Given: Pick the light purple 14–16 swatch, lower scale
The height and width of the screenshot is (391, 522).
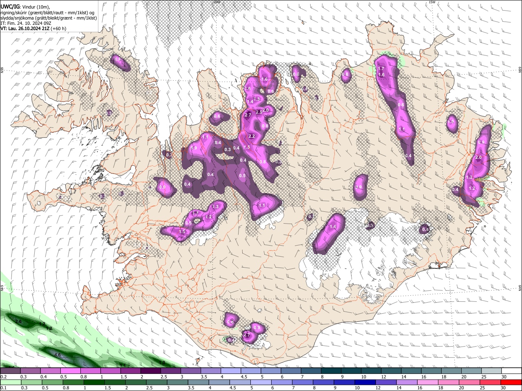Looking at the screenshot, I should pyautogui.click(x=407, y=383).
